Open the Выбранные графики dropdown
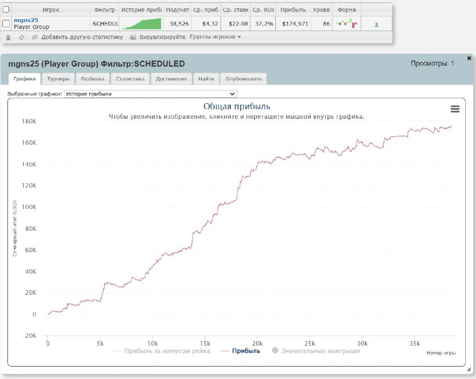The width and height of the screenshot is (476, 379). [x=150, y=93]
